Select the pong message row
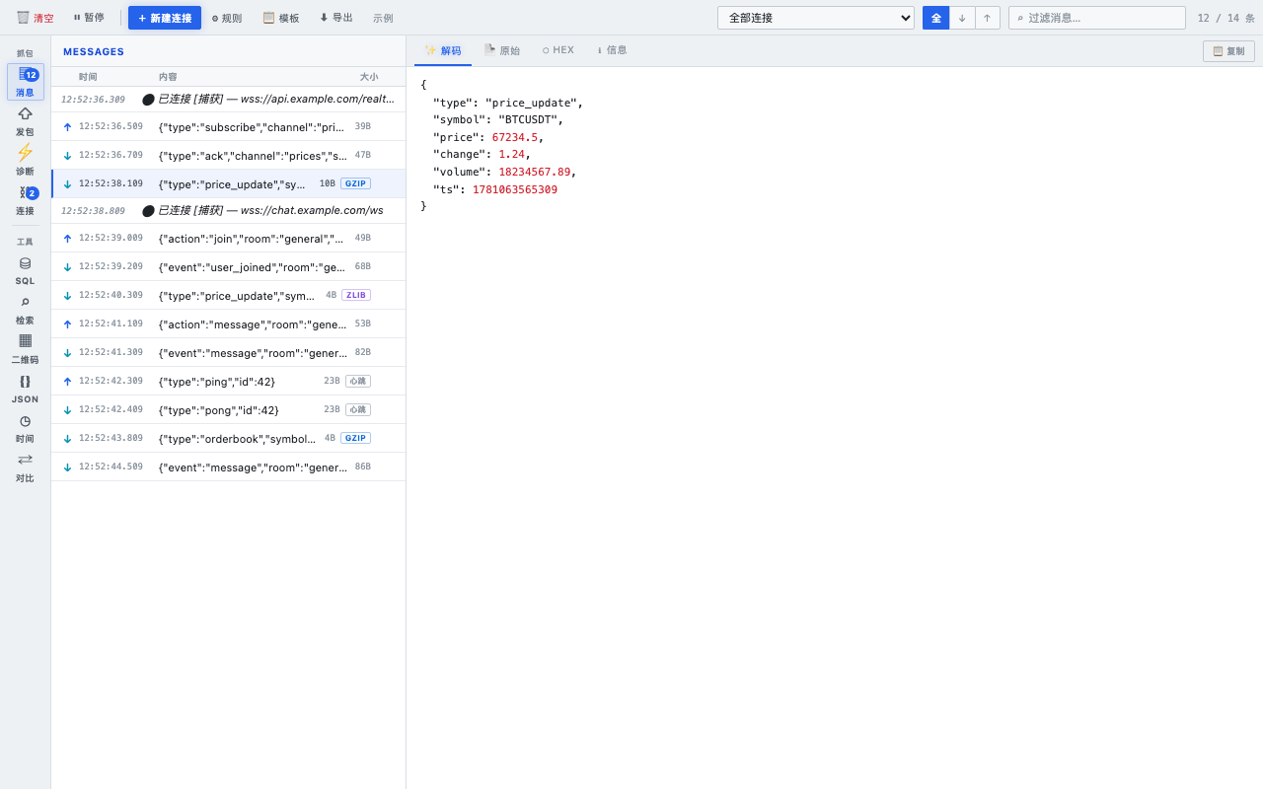This screenshot has width=1263, height=789. [x=229, y=409]
